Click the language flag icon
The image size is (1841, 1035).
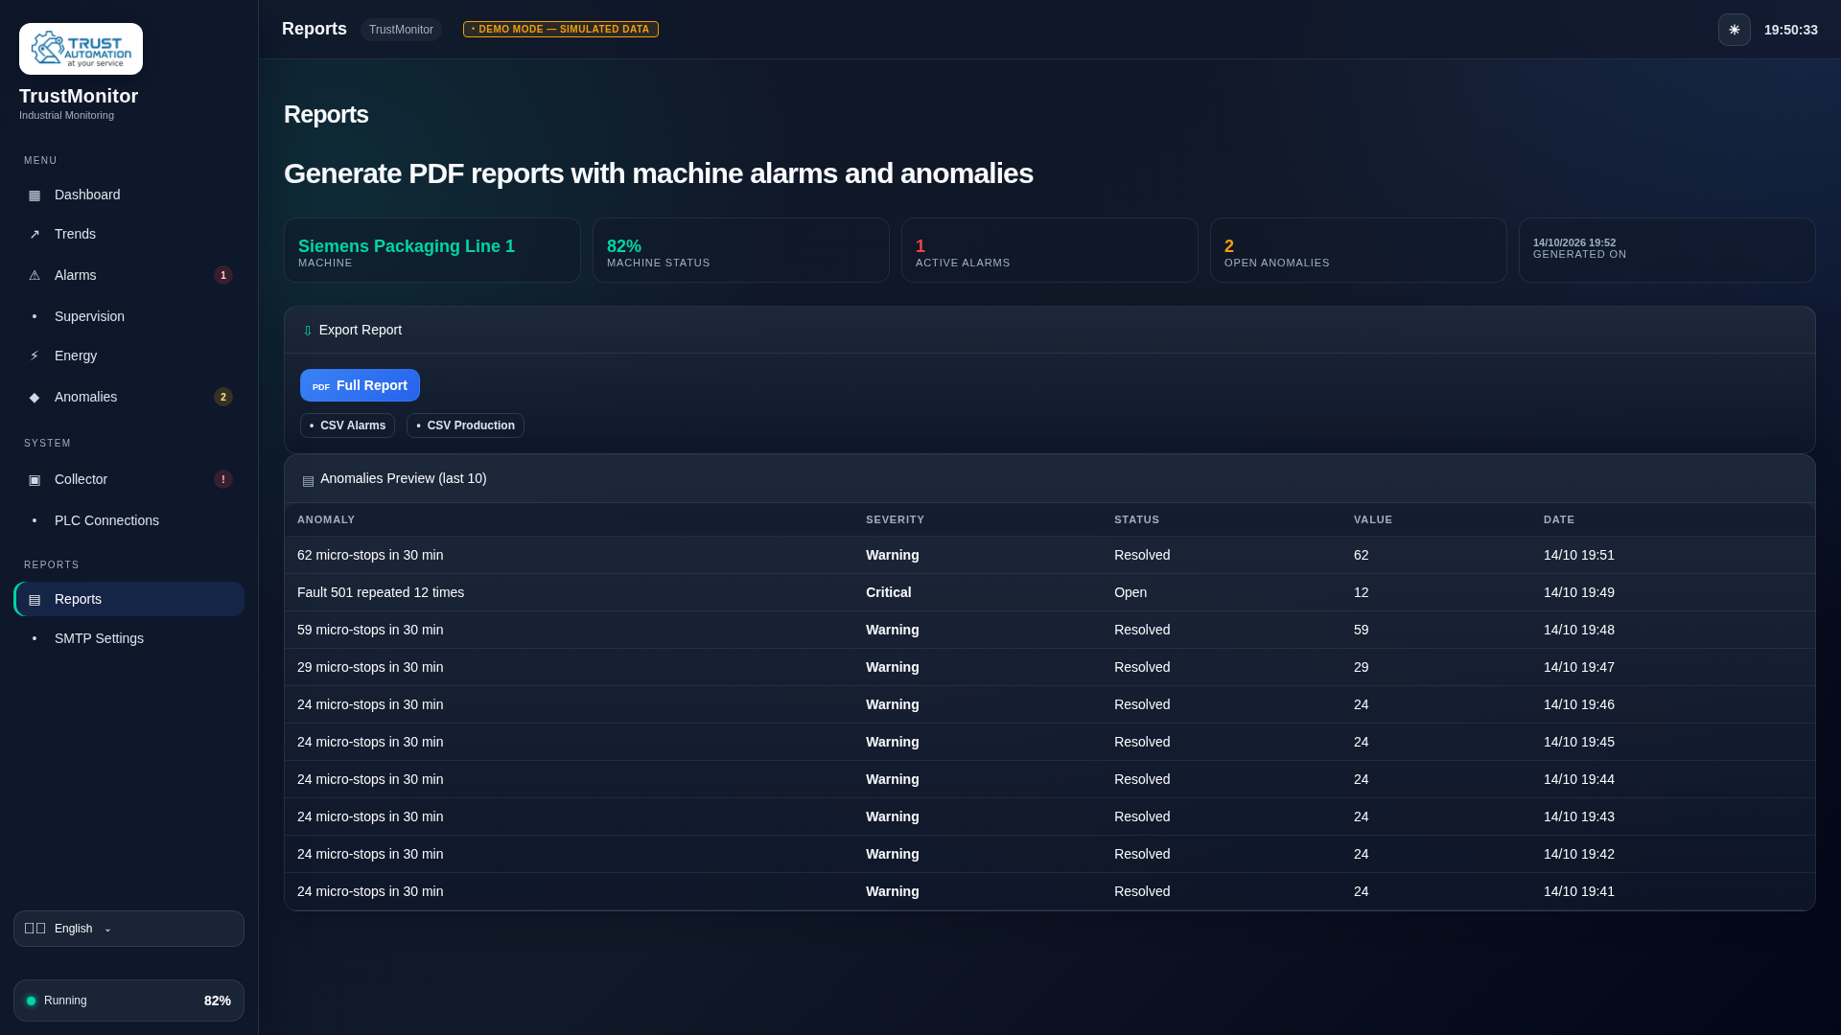pyautogui.click(x=35, y=929)
